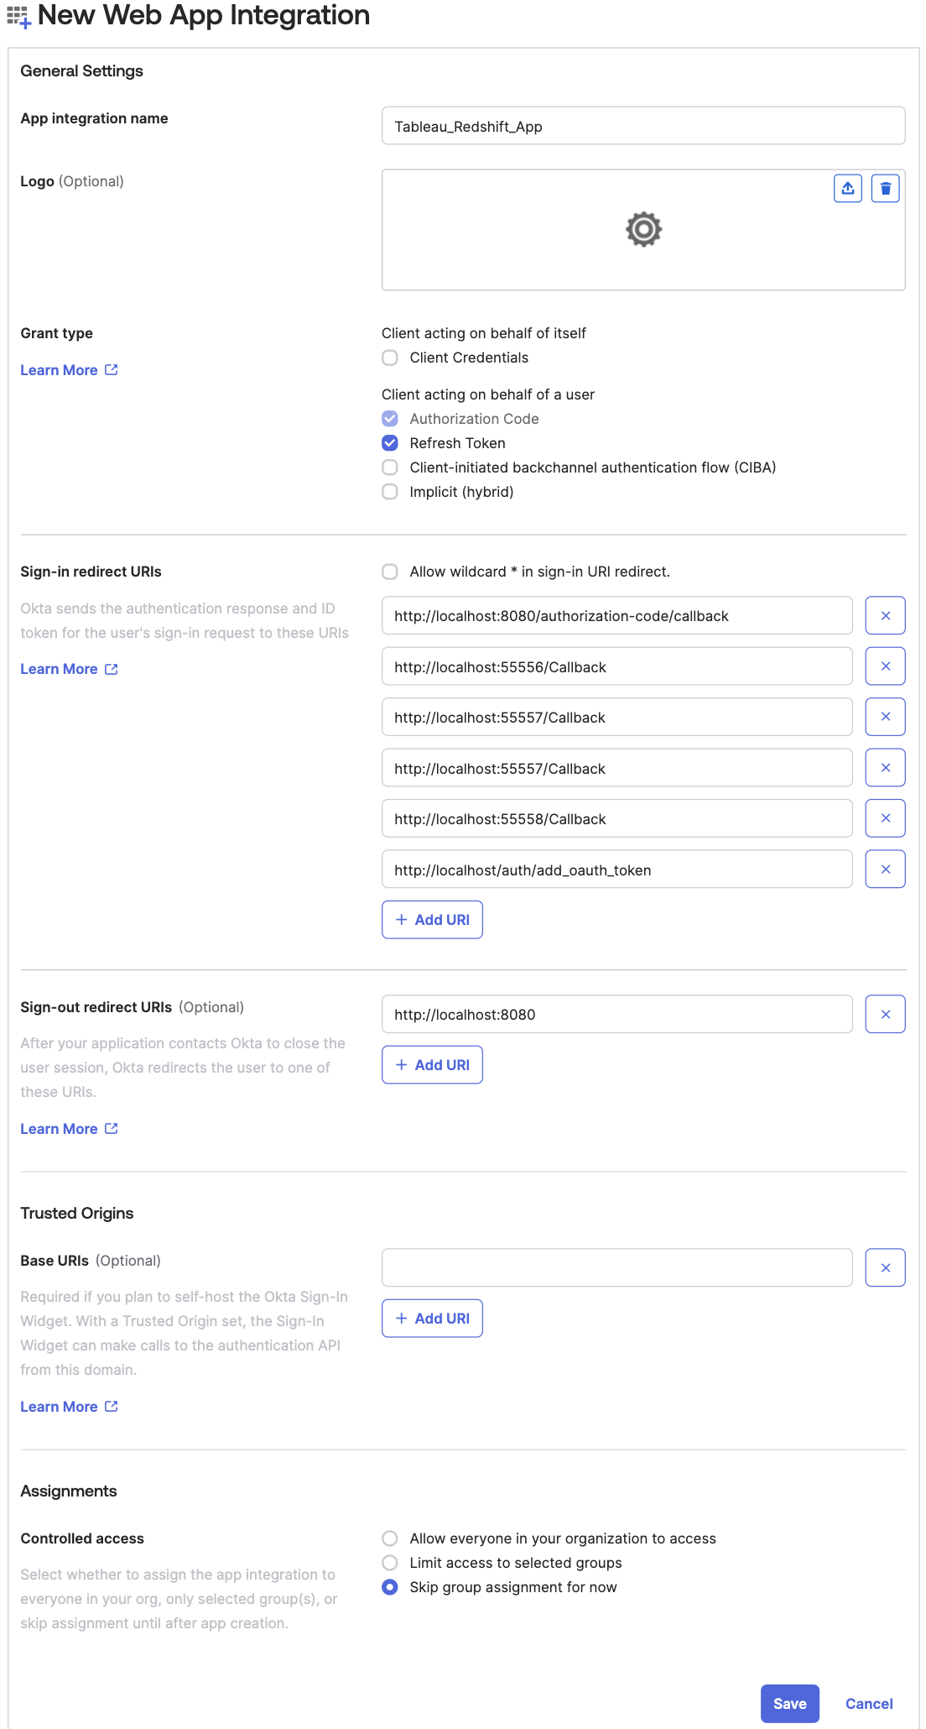This screenshot has height=1729, width=926.
Task: Remove the sign-out redirect URI localhost:8080
Action: [x=885, y=1015]
